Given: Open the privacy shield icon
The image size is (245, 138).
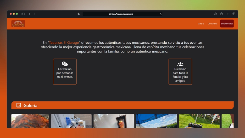Looking at the screenshot, I should click(79, 14).
